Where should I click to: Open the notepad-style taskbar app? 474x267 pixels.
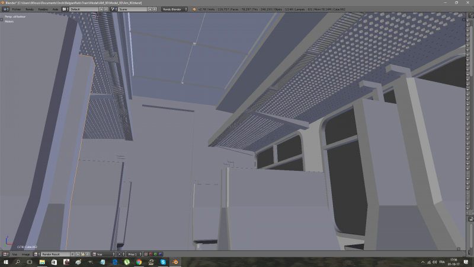[103, 262]
